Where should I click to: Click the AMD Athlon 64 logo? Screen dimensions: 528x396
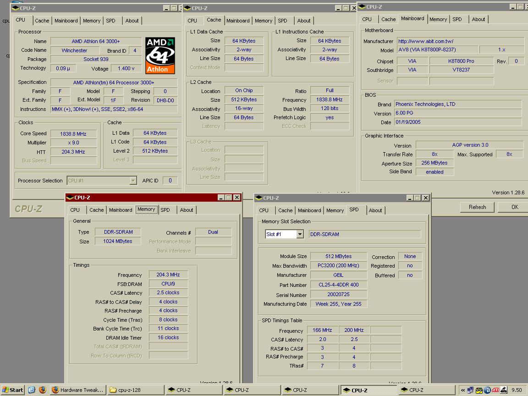point(160,55)
